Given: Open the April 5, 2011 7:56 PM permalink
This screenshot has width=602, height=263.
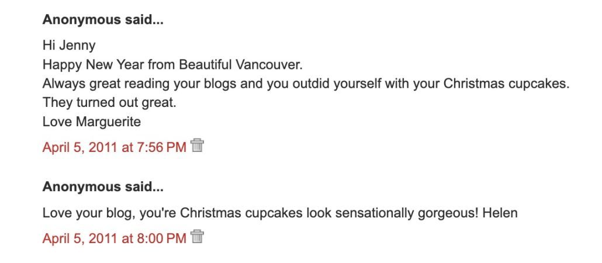Looking at the screenshot, I should click(x=114, y=147).
